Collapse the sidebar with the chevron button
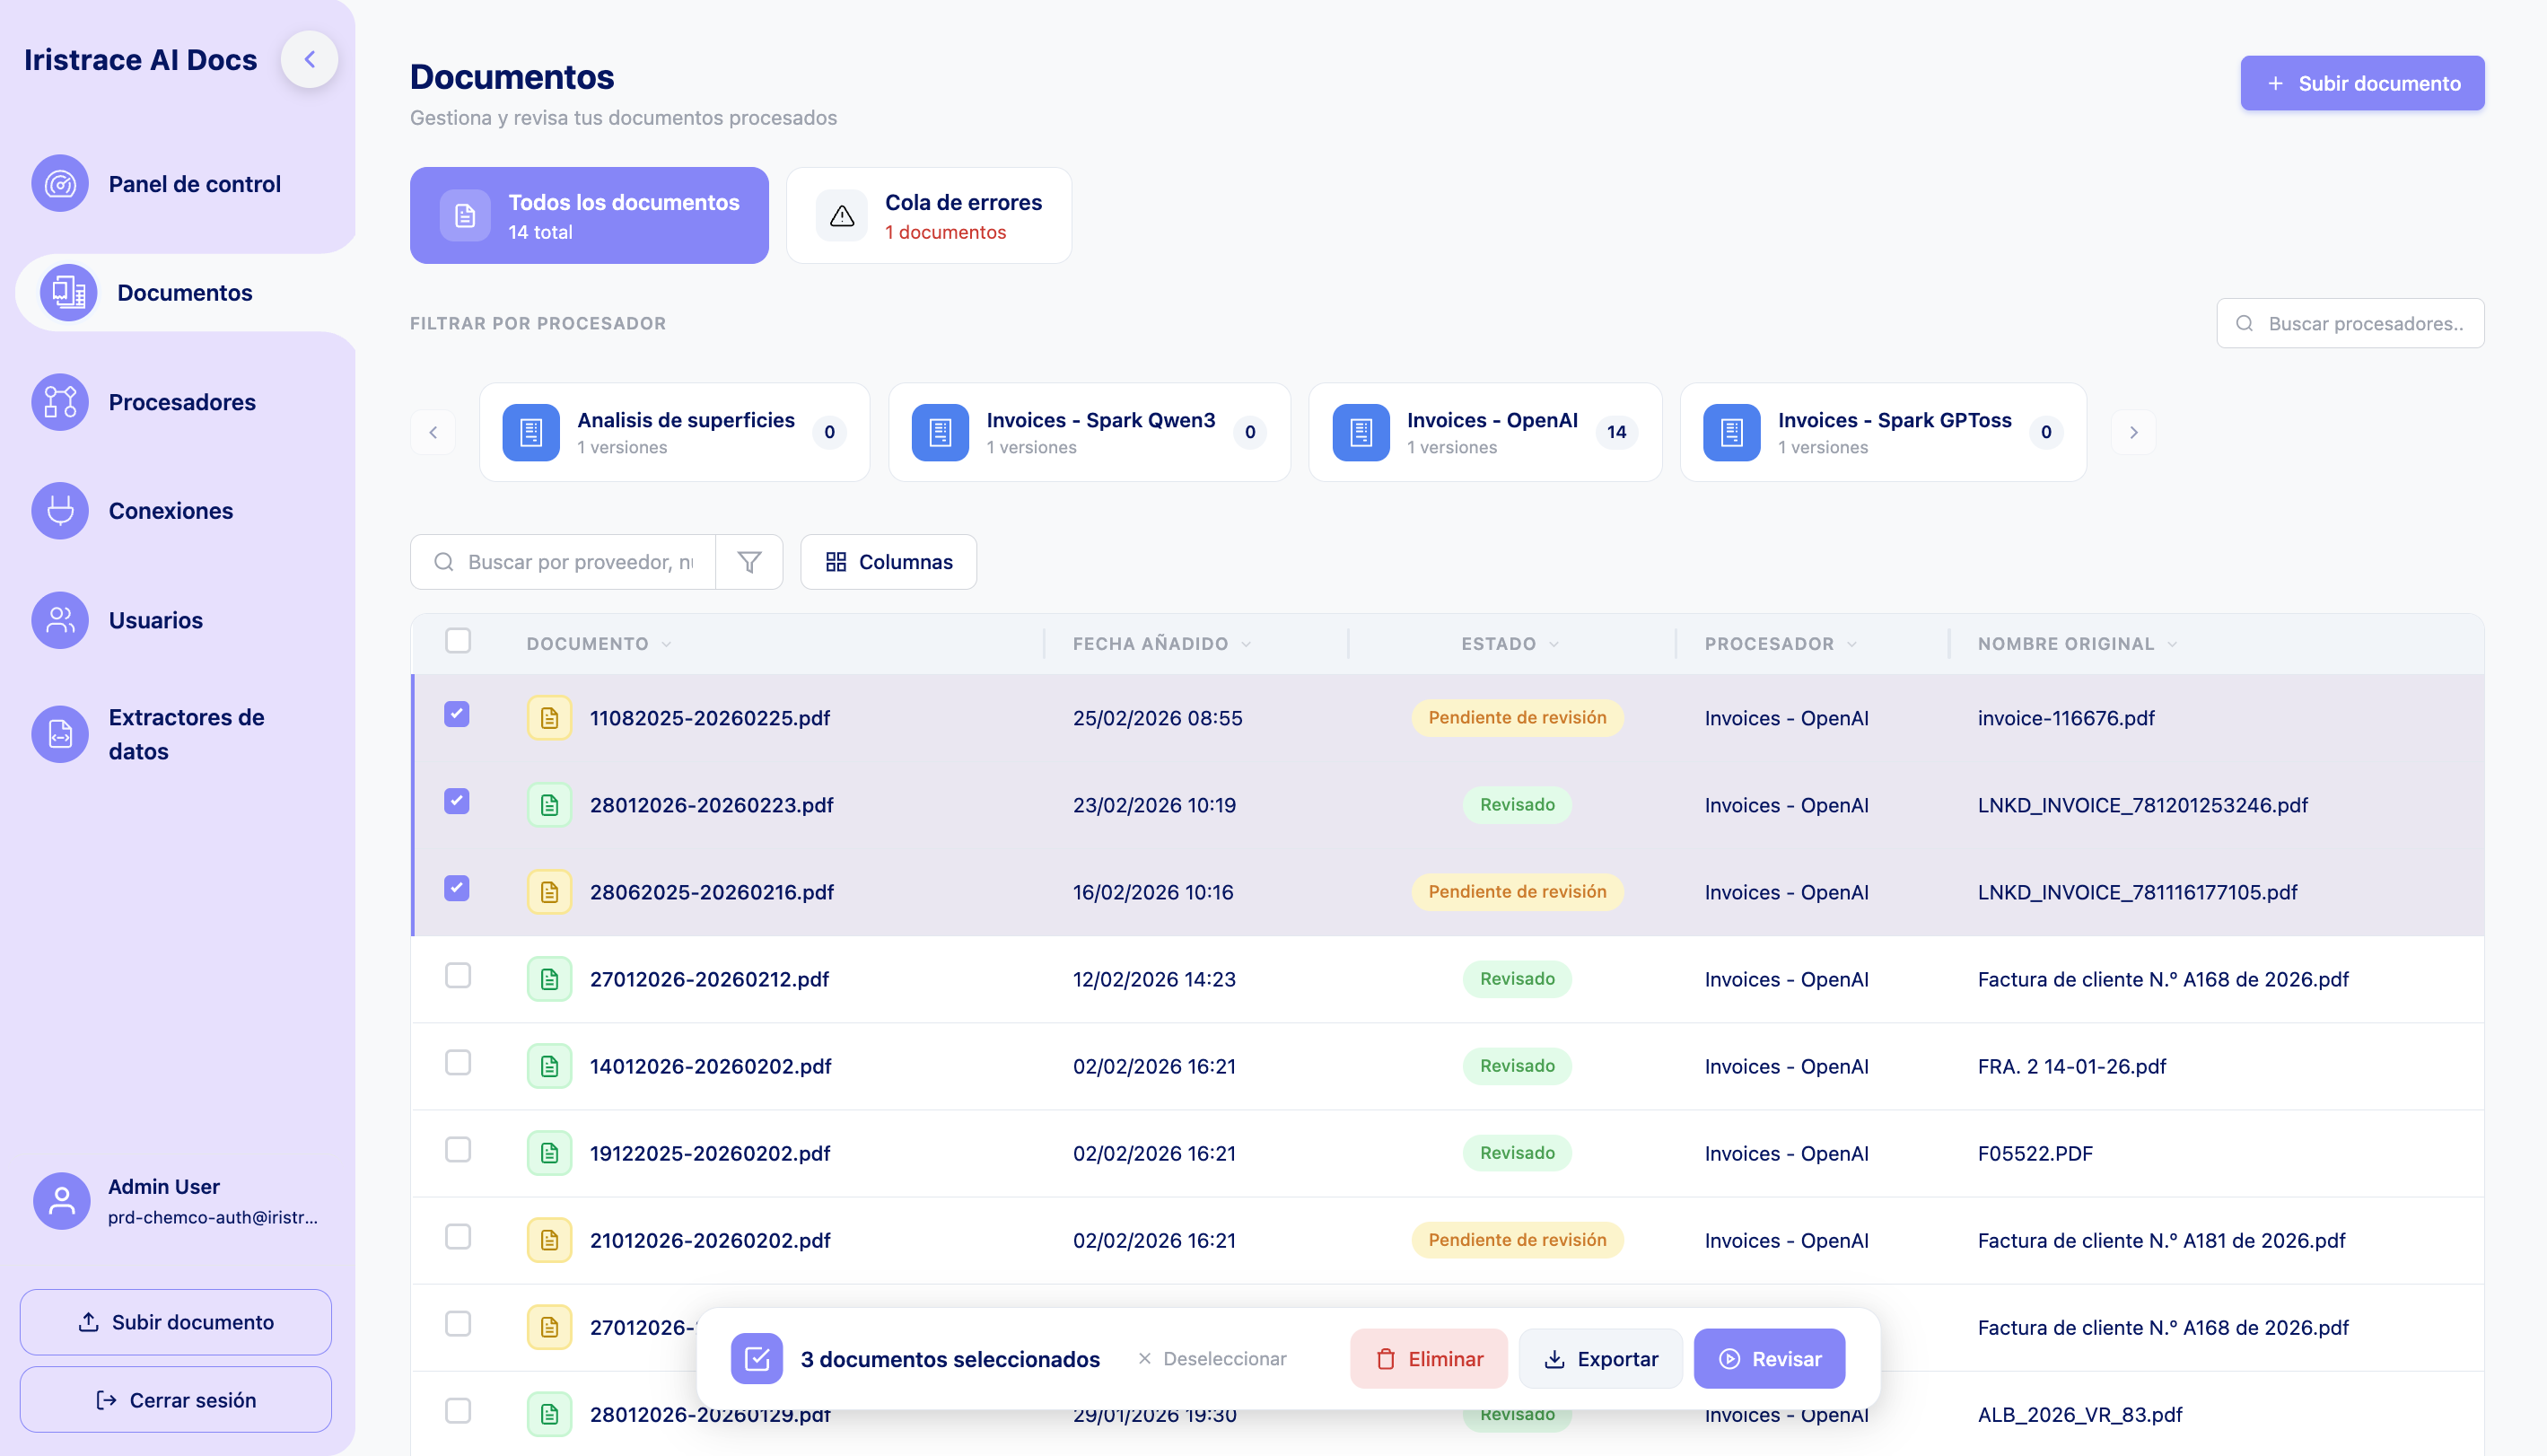Screen dimensions: 2547x1456 pos(310,60)
